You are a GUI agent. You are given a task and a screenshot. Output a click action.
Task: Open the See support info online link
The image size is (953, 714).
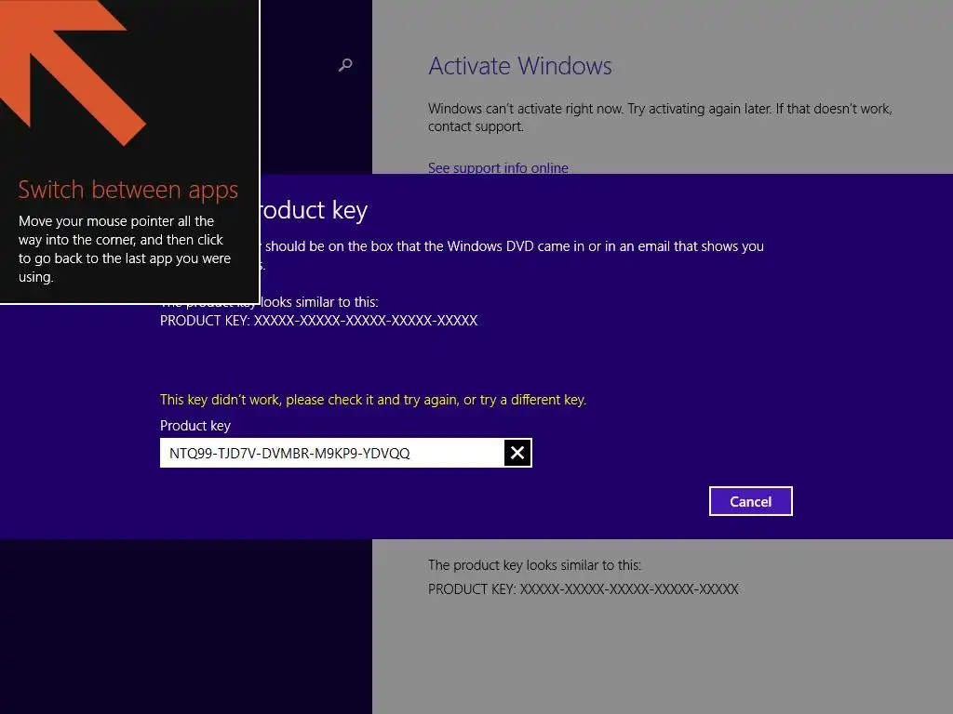498,167
